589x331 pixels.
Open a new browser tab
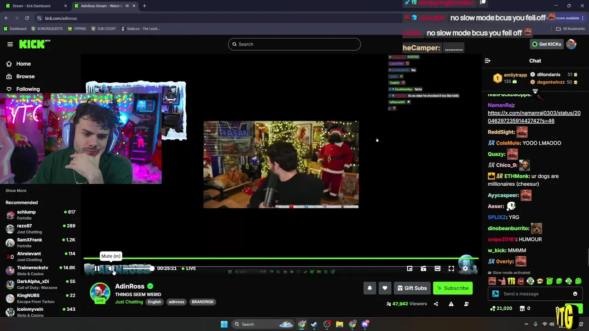(x=144, y=6)
